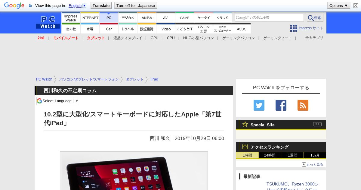Close the Google translate bar
The image size is (361, 190).
356,5
